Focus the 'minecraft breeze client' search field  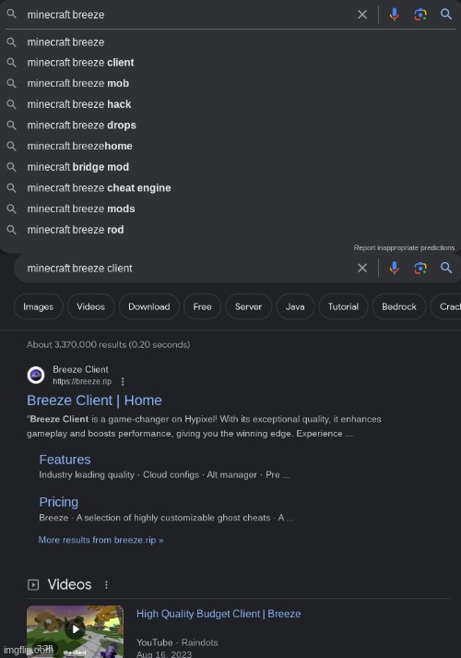(184, 269)
